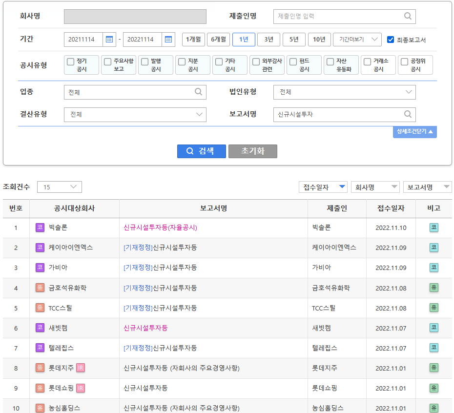Click the 유 market badge beside 롯데지주 company name

[x=40, y=368]
